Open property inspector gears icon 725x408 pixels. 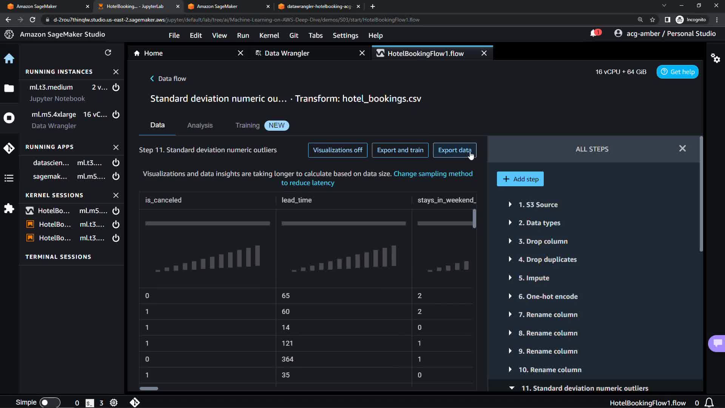pos(715,58)
